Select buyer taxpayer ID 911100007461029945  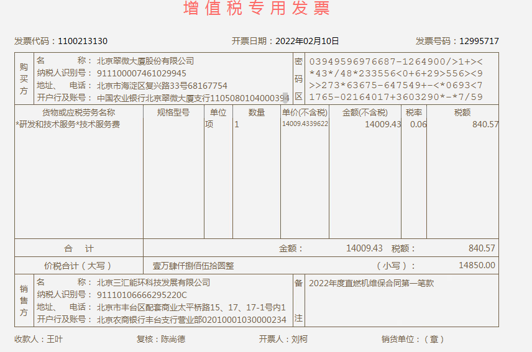[141, 73]
